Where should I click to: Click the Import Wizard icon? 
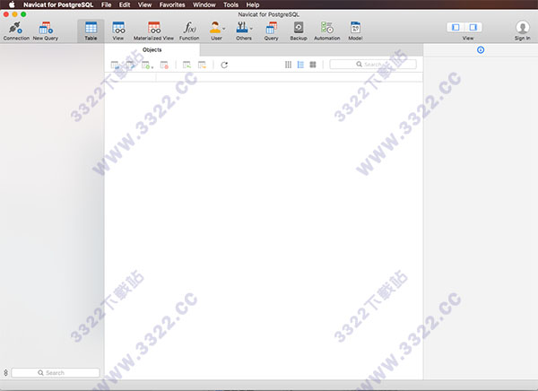click(187, 65)
